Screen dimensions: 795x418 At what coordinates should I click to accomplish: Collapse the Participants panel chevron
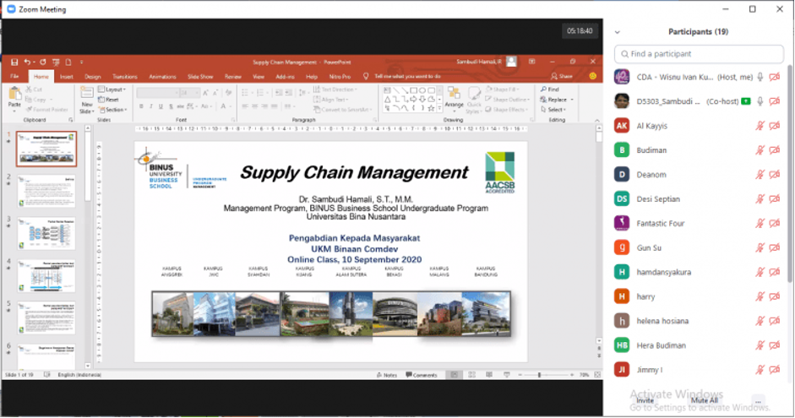pos(617,32)
